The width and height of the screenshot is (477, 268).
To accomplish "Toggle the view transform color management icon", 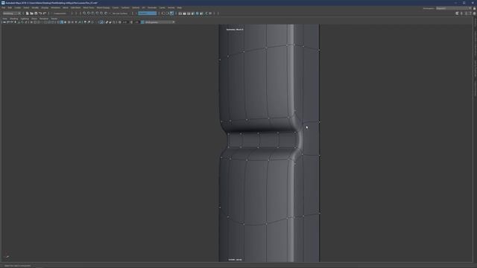I will point(142,22).
